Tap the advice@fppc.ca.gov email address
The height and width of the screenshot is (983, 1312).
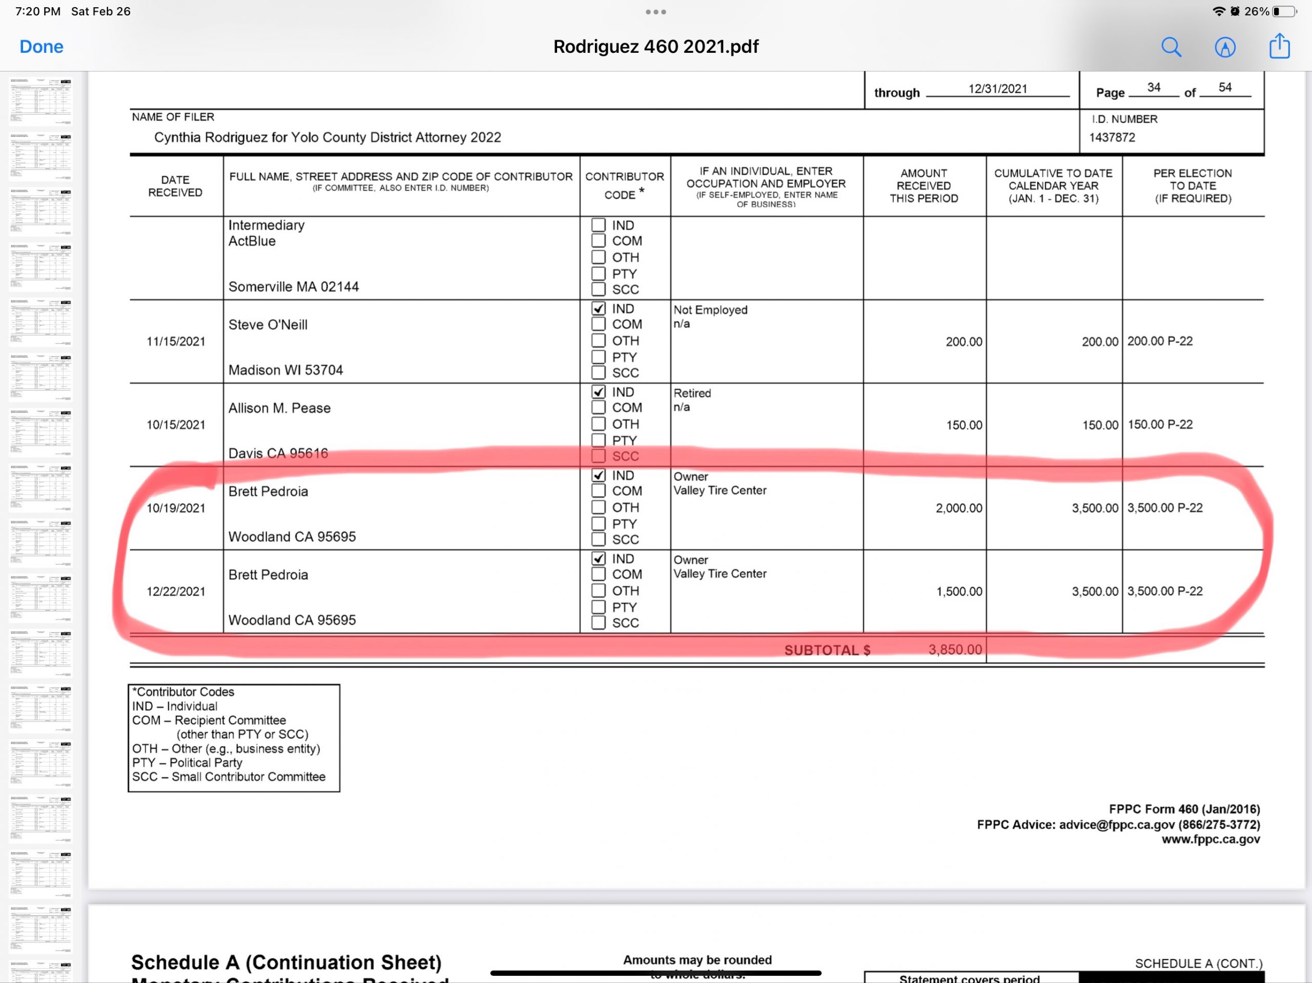[1116, 825]
